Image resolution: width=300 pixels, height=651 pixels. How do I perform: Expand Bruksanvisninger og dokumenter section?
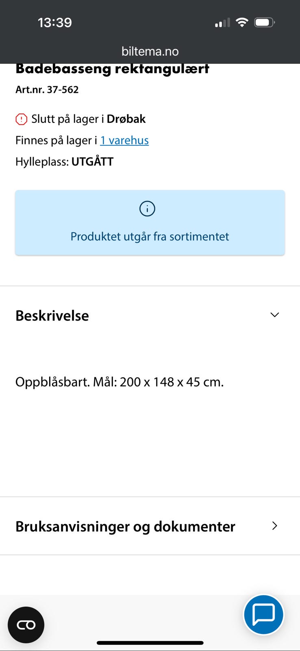point(275,526)
